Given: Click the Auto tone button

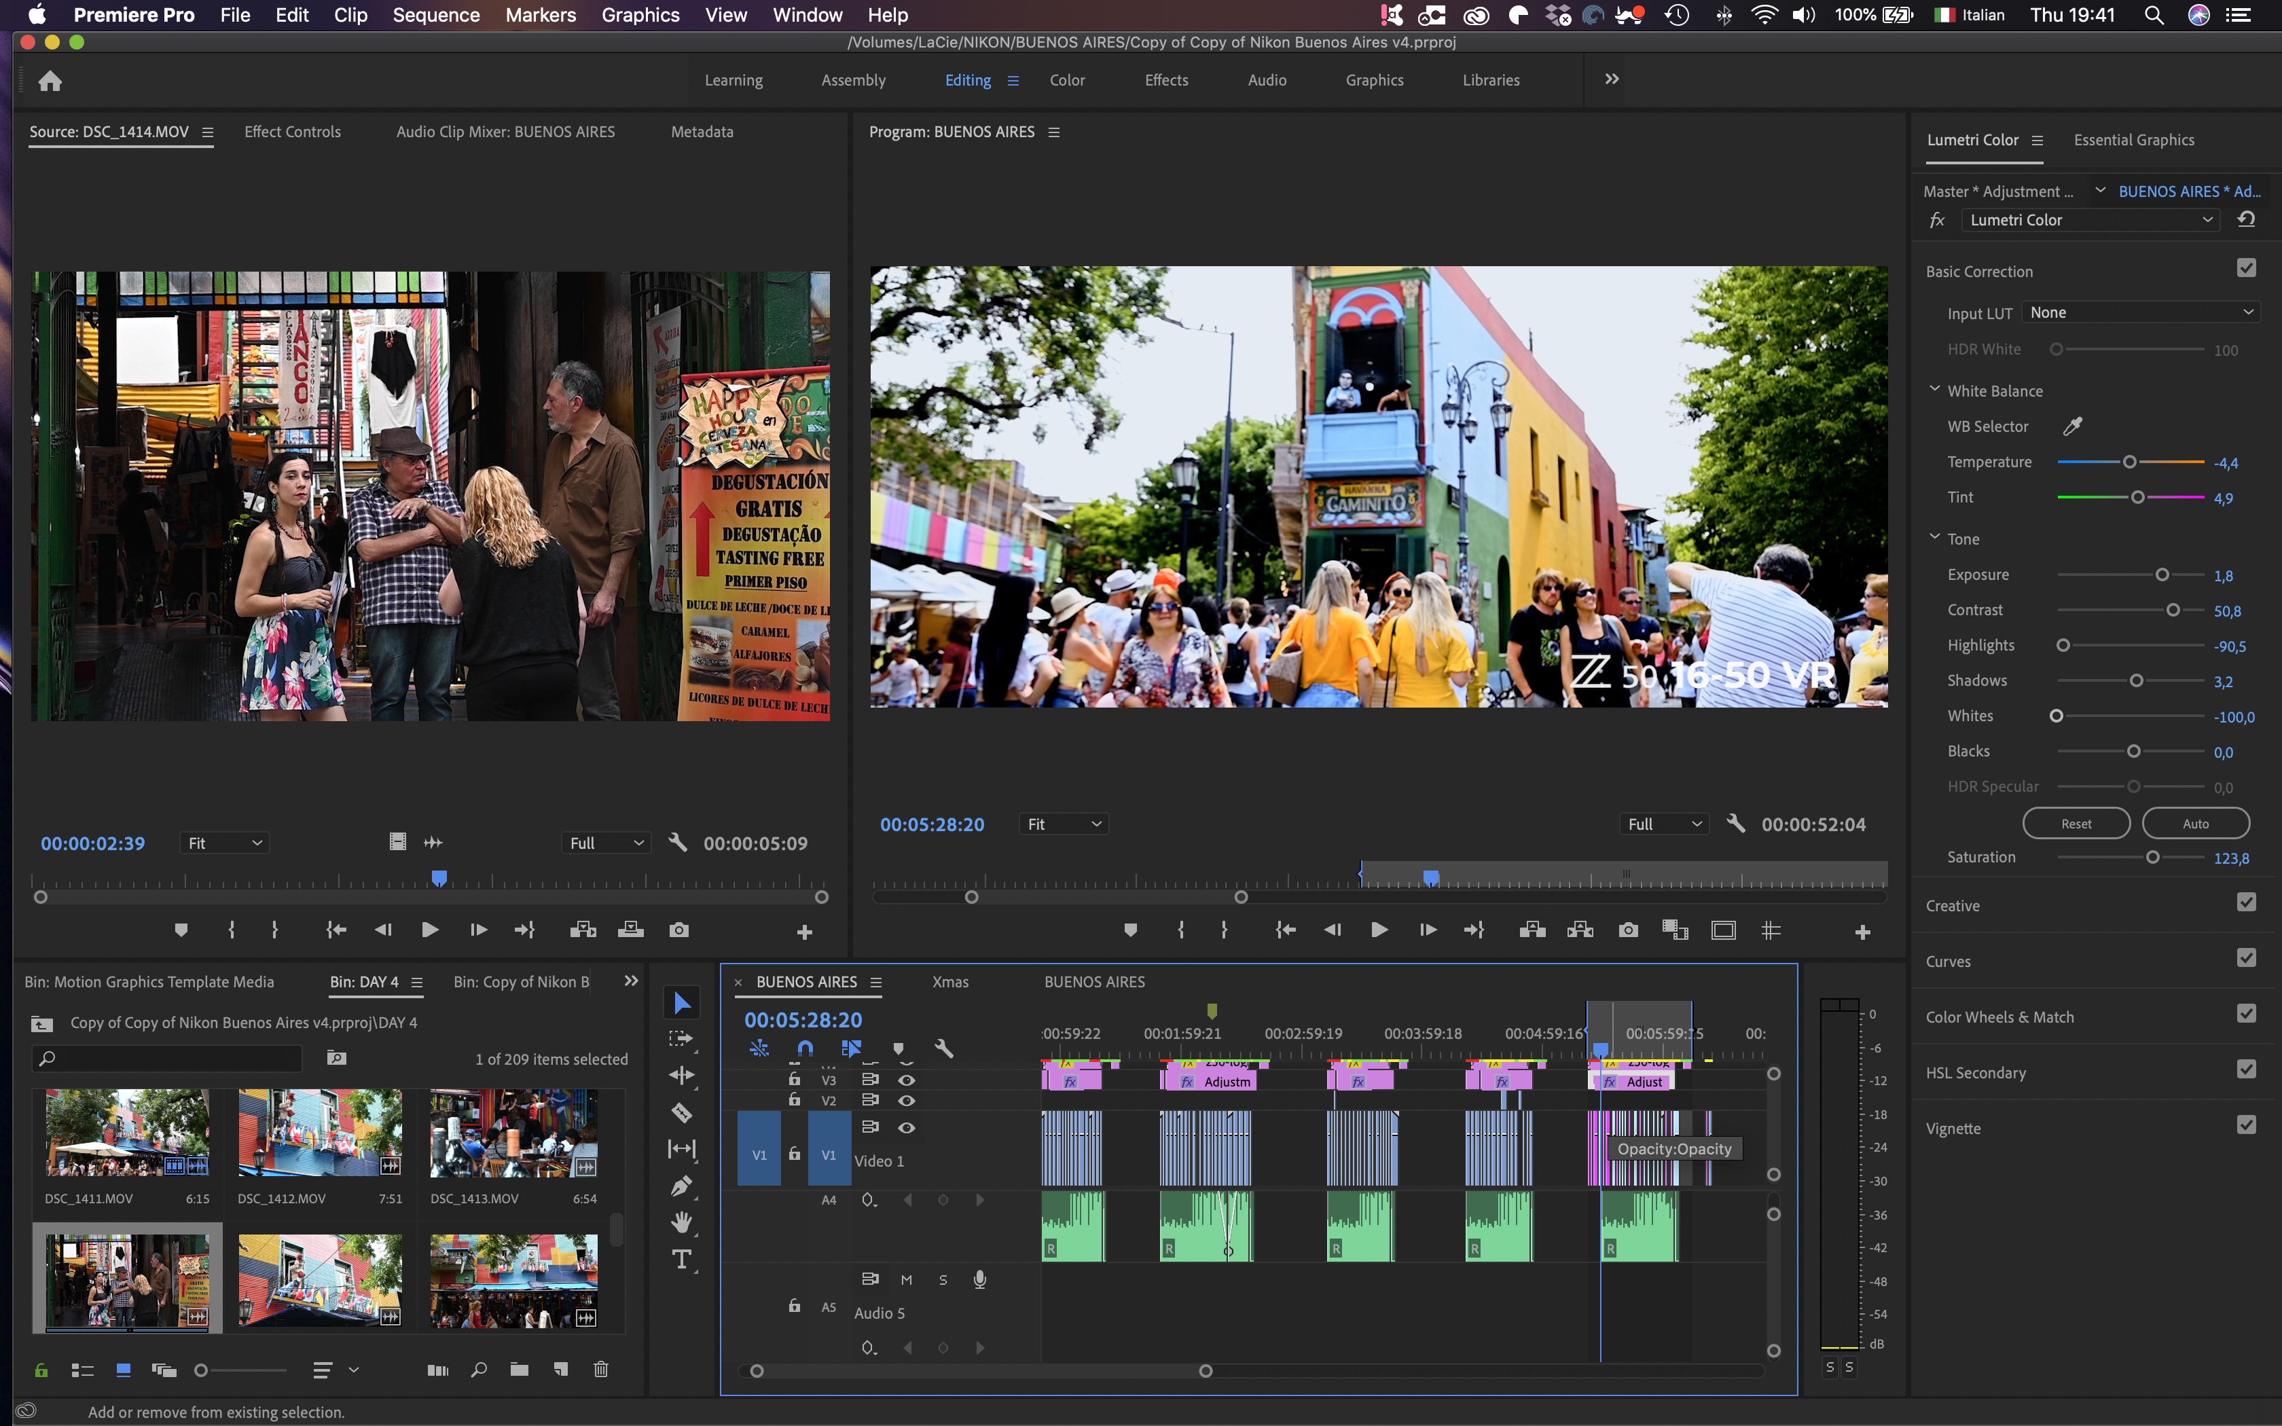Looking at the screenshot, I should tap(2195, 823).
